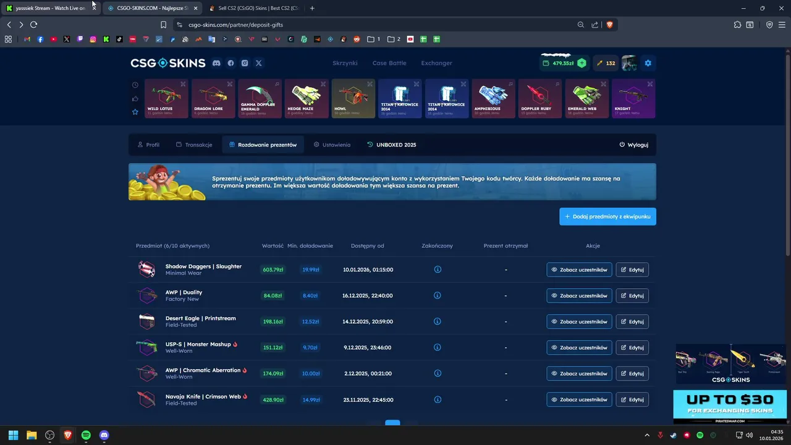Open the CSGO-SKINS Facebook icon link

click(x=231, y=63)
